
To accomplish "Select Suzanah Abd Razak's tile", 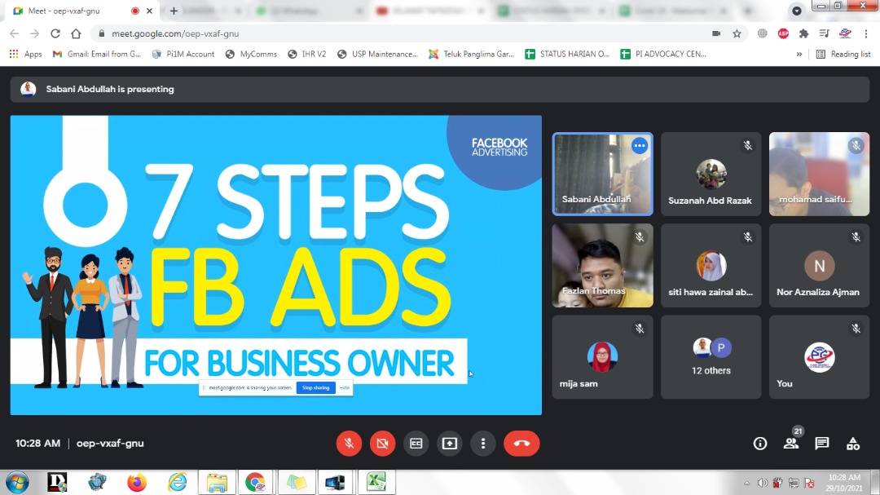I will point(711,175).
